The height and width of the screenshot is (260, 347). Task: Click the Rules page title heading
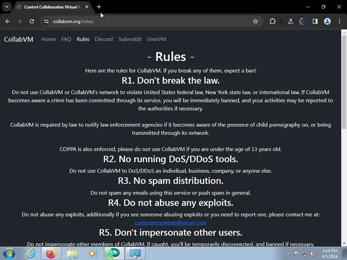point(171,57)
